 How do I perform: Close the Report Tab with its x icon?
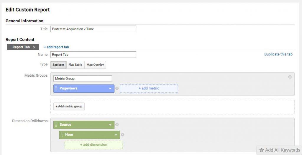coord(34,47)
